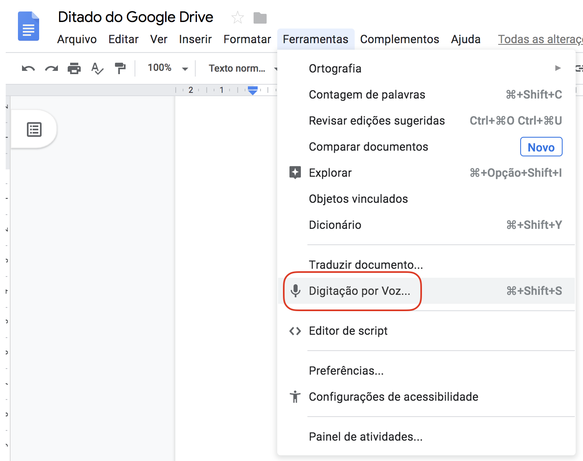Select the paint format roller icon
This screenshot has width=583, height=461.
120,68
